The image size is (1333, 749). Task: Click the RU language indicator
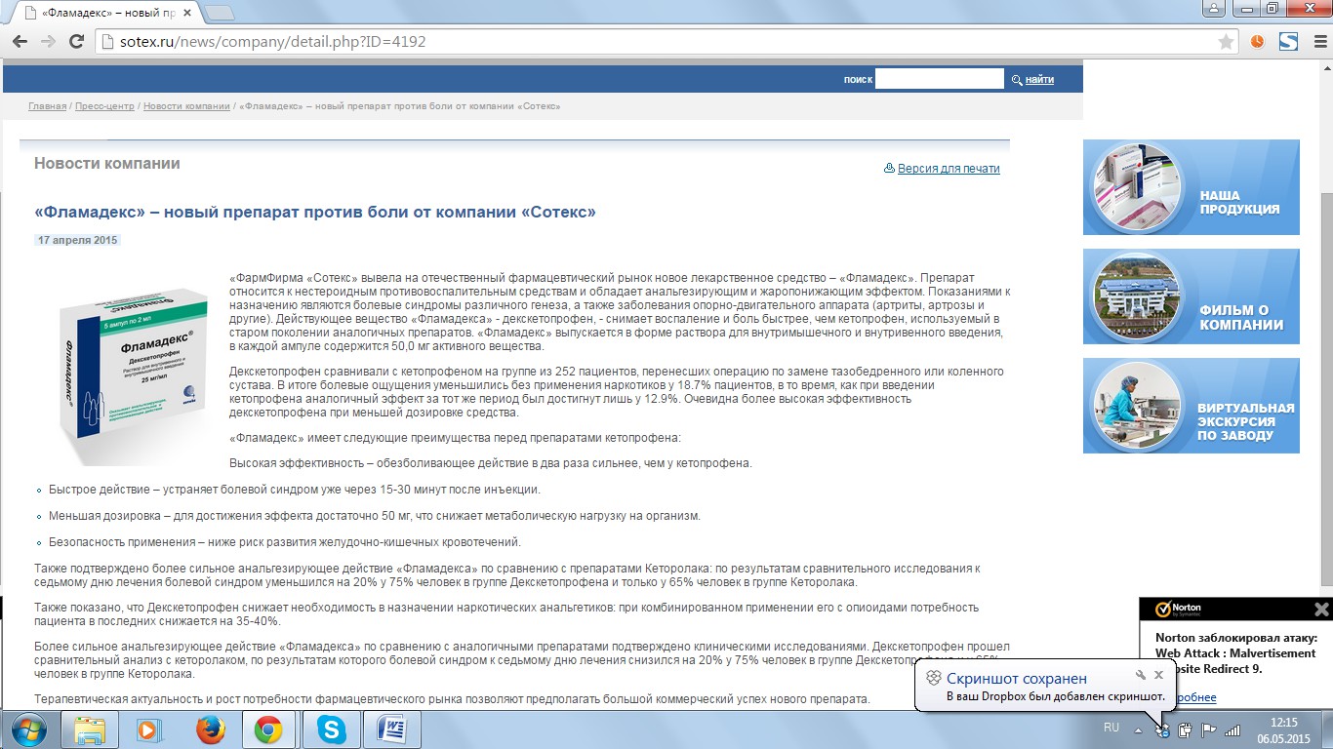click(1111, 728)
